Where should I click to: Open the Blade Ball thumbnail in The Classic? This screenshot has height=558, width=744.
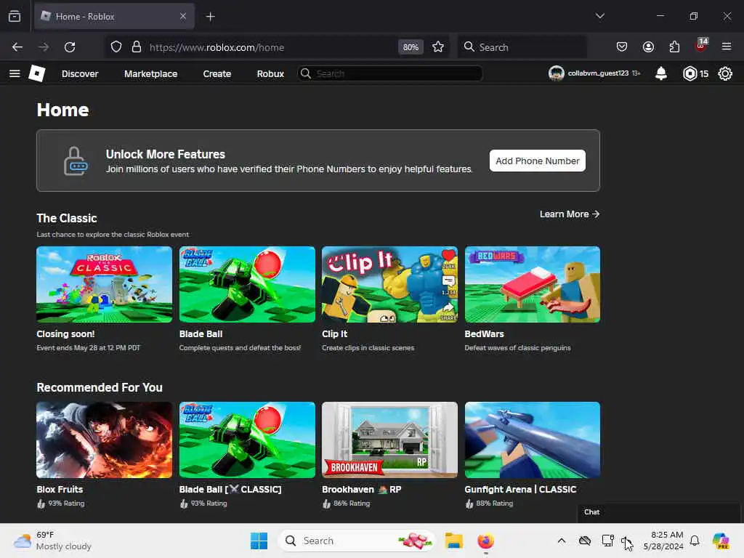click(x=247, y=284)
